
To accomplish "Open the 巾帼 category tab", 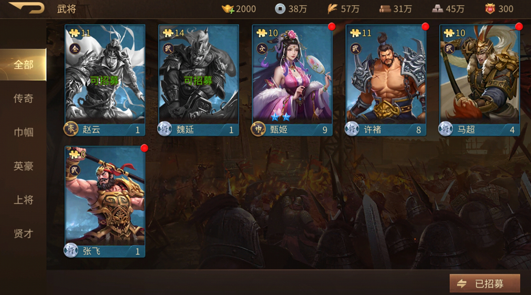I will [x=23, y=132].
